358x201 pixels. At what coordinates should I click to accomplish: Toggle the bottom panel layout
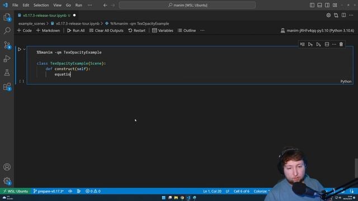tap(319, 5)
